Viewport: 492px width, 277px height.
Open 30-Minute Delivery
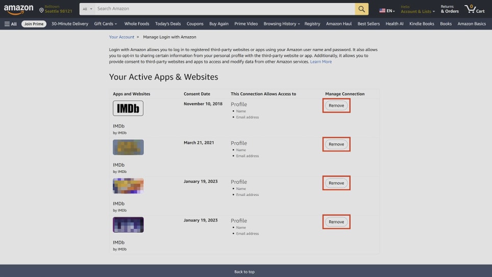point(69,24)
